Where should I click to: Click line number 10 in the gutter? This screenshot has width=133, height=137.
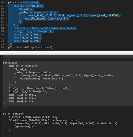point(2,2)
